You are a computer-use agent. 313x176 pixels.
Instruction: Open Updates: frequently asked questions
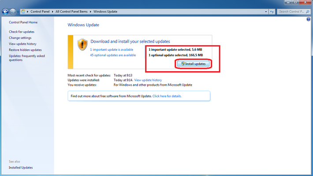(x=27, y=58)
